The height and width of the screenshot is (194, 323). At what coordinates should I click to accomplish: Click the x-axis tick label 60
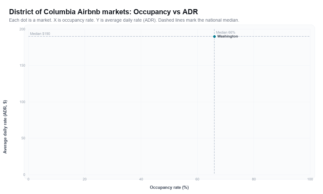click(197, 179)
